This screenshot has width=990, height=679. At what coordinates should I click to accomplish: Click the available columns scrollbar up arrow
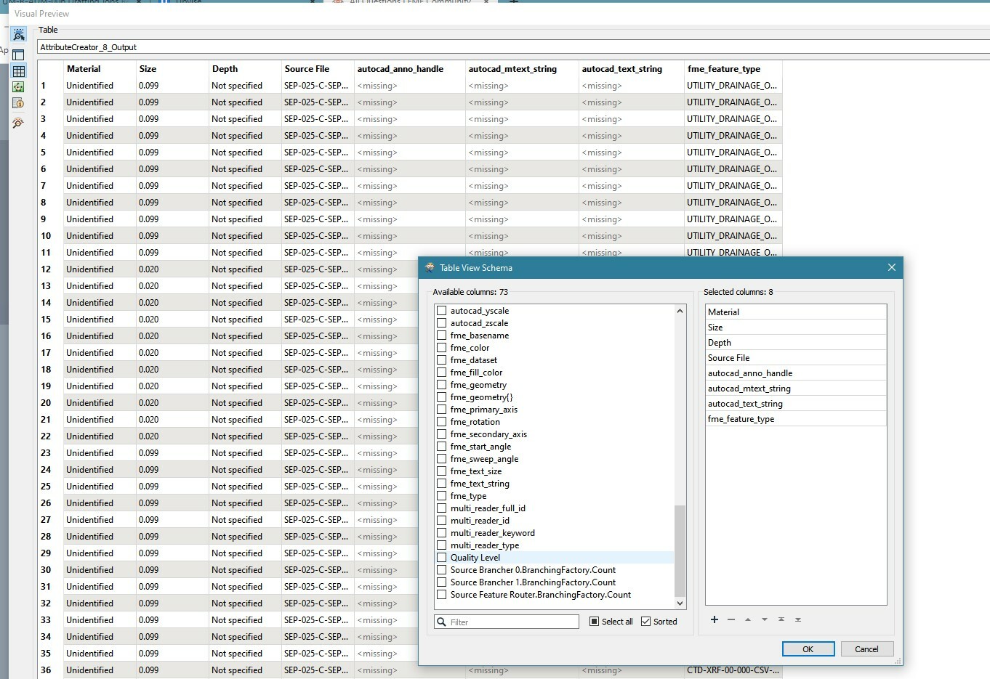click(x=680, y=311)
